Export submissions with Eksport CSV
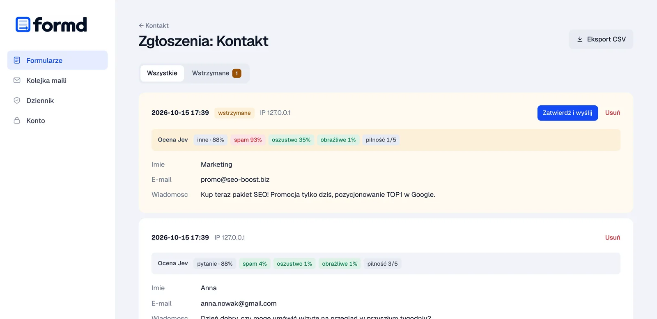The height and width of the screenshot is (319, 657). pyautogui.click(x=601, y=39)
